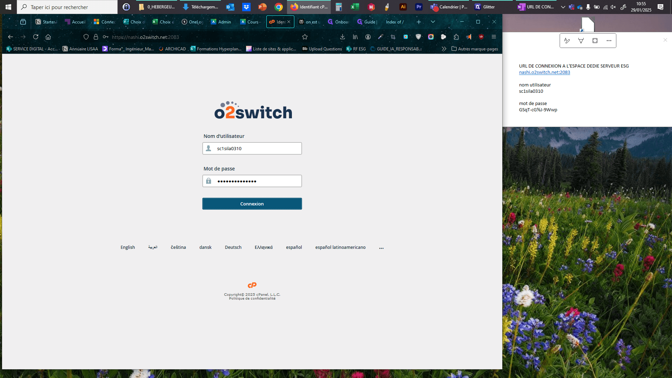The height and width of the screenshot is (378, 672).
Task: Open the Windows notification center
Action: point(660,7)
